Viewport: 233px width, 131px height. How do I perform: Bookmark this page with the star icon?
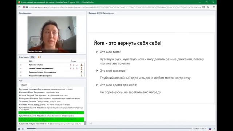point(208,7)
